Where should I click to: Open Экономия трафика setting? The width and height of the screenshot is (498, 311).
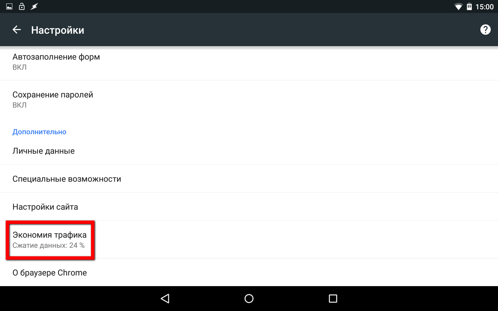click(x=249, y=239)
